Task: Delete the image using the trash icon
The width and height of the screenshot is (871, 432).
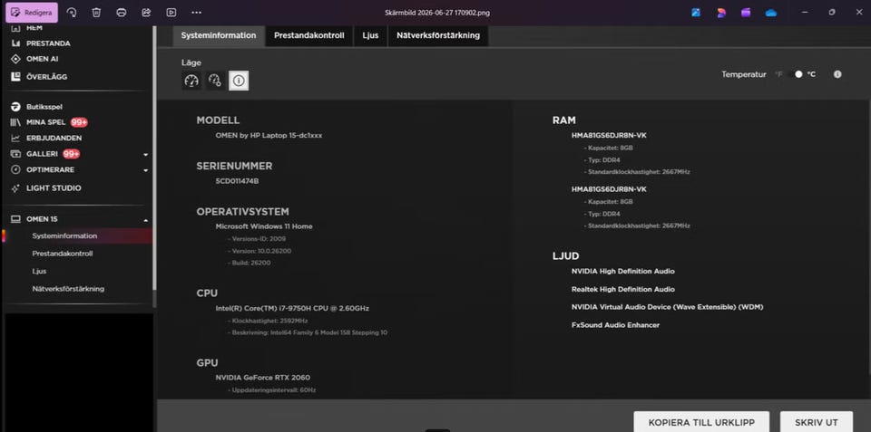Action: click(97, 12)
